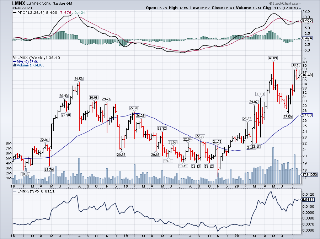Click the boxed 8.400 PPO value on right axis

click(307, 20)
